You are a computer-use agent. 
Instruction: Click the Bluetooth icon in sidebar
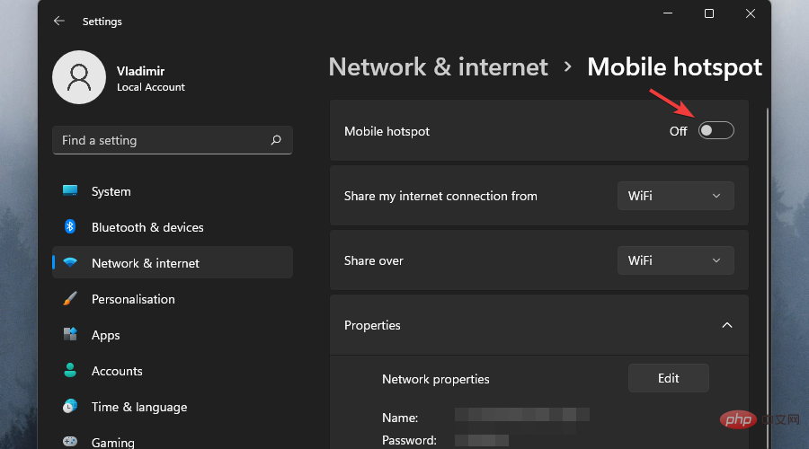point(70,227)
